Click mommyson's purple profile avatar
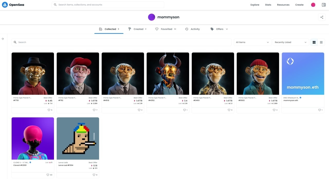The image size is (329, 179). click(x=151, y=17)
